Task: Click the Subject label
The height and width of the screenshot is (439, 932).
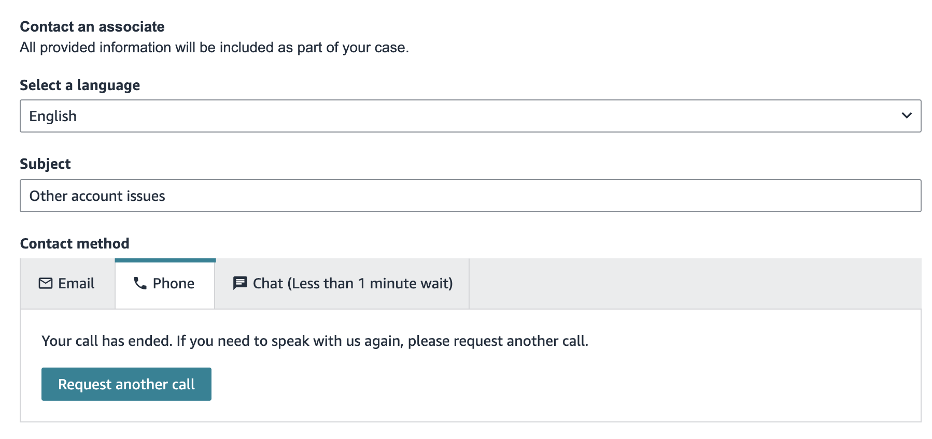Action: click(x=45, y=164)
